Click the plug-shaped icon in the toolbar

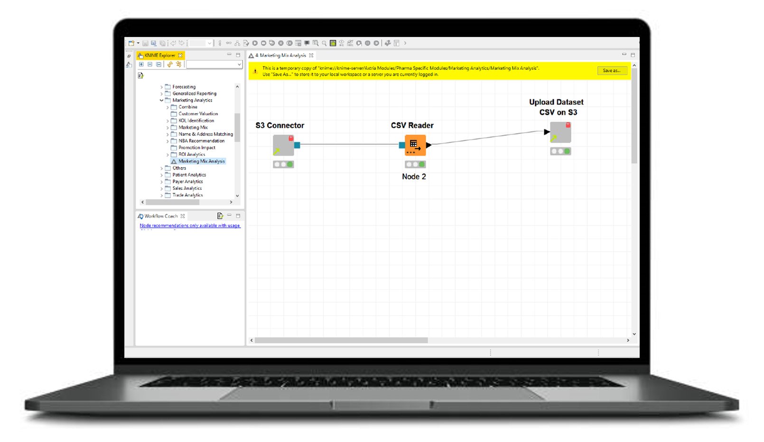388,43
